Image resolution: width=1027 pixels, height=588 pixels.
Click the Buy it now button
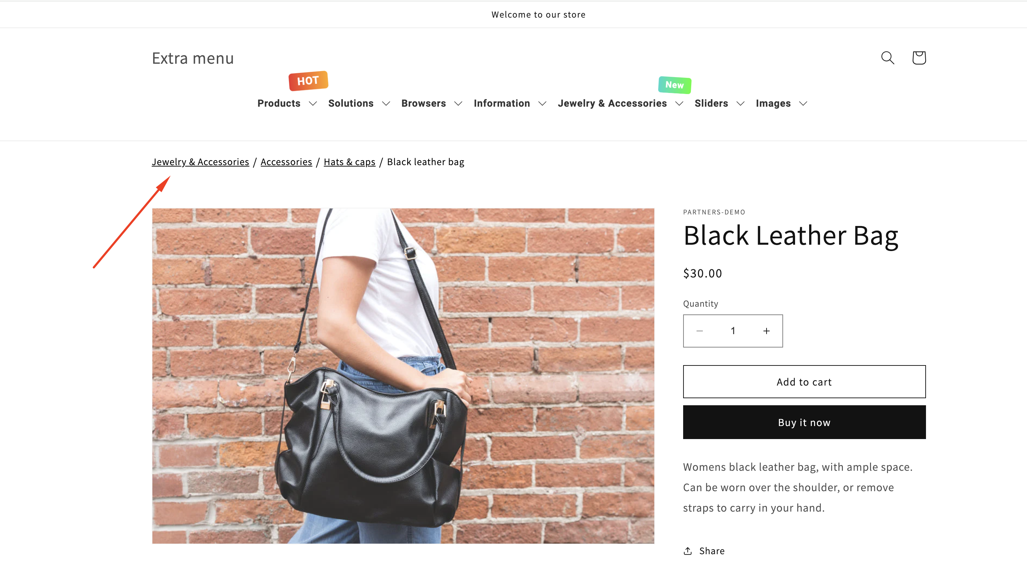804,423
